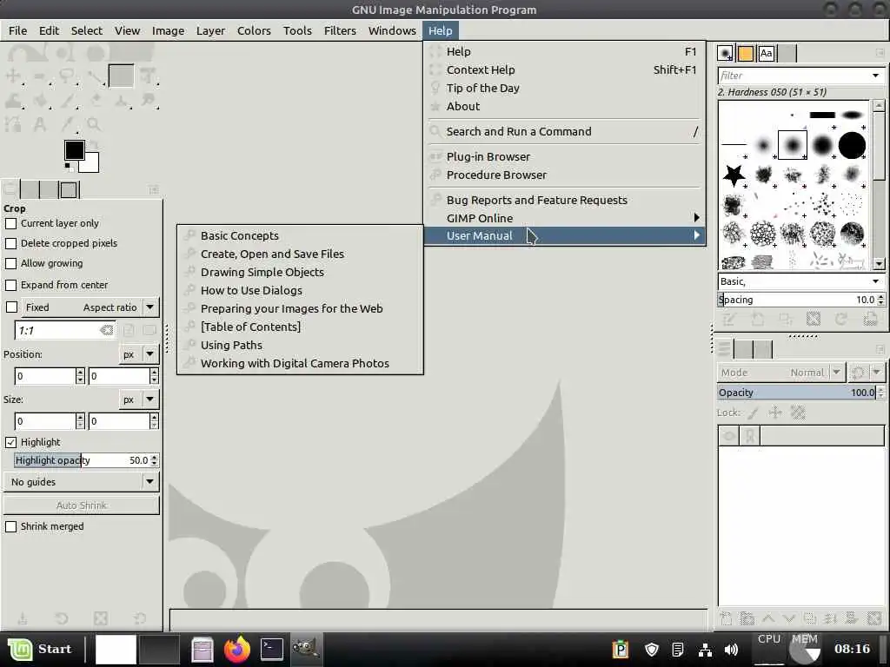Select the Free Select lasso tool
This screenshot has height=667, width=890.
point(66,76)
